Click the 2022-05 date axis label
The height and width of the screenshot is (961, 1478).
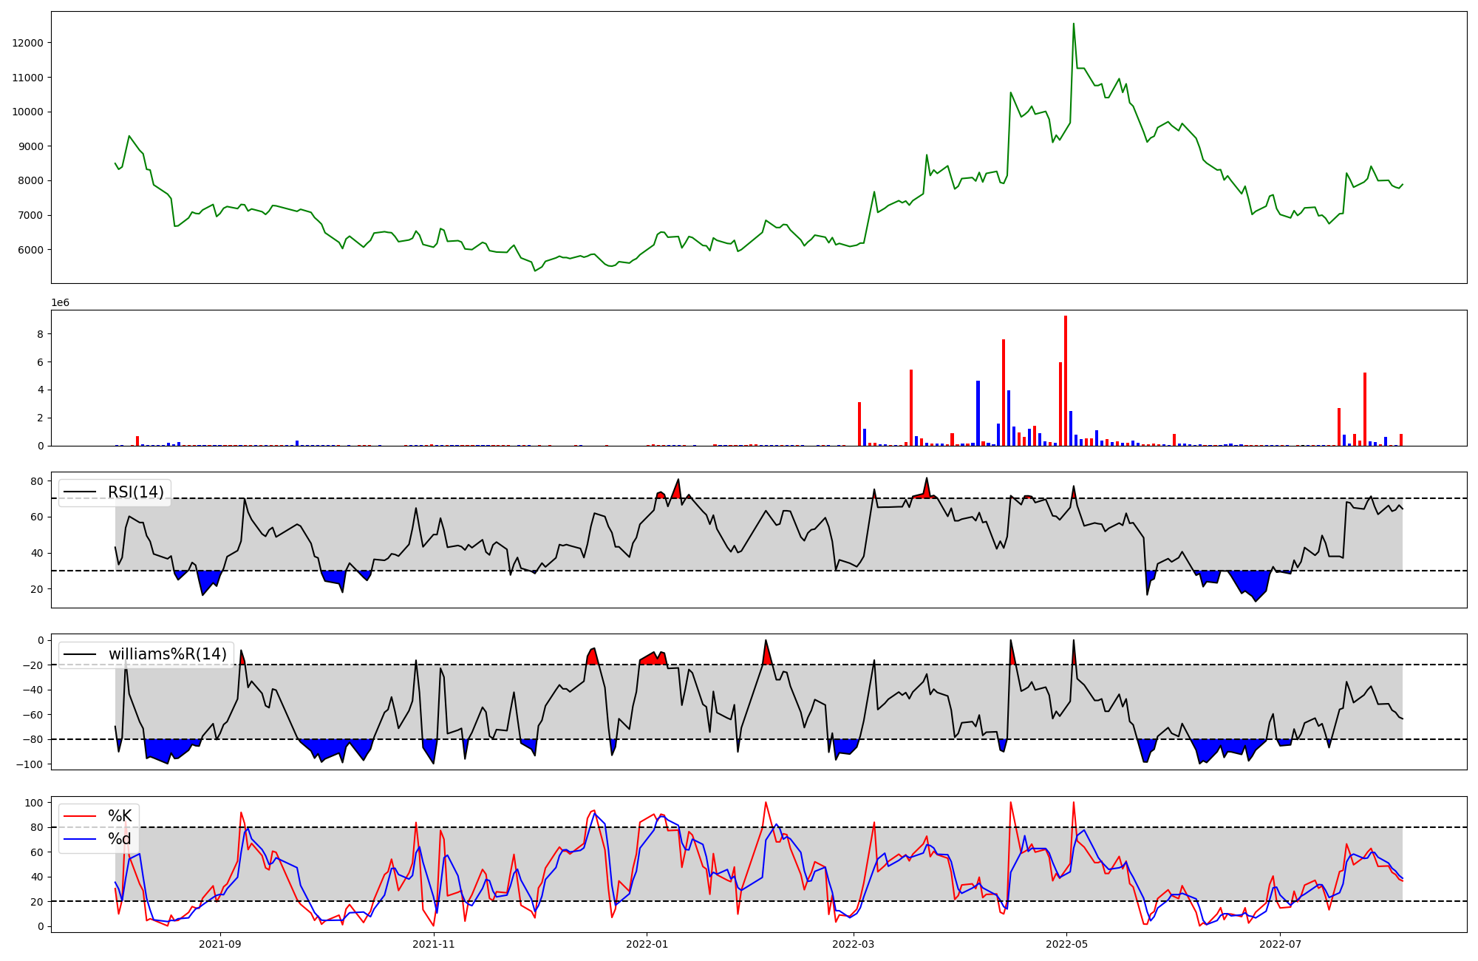point(1066,944)
